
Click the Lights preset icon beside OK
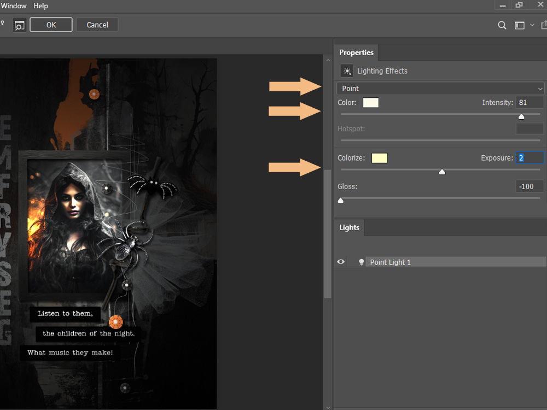click(x=19, y=25)
